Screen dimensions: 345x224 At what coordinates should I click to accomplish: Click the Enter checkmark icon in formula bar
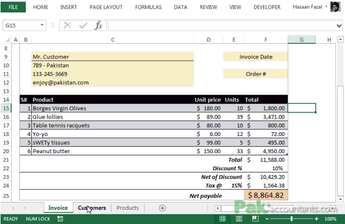pos(83,26)
